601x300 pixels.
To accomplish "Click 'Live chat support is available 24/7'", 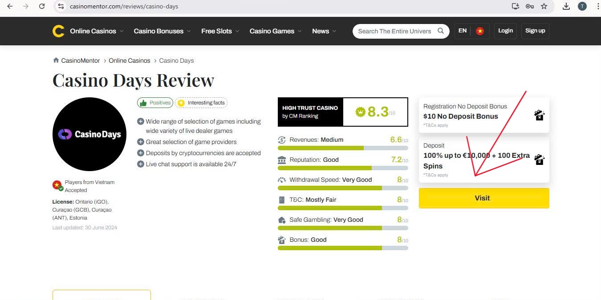I will click(x=191, y=164).
